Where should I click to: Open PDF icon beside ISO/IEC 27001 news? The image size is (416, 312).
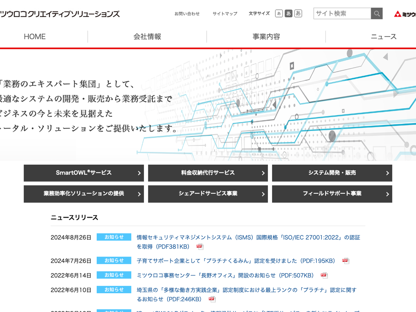(x=200, y=247)
